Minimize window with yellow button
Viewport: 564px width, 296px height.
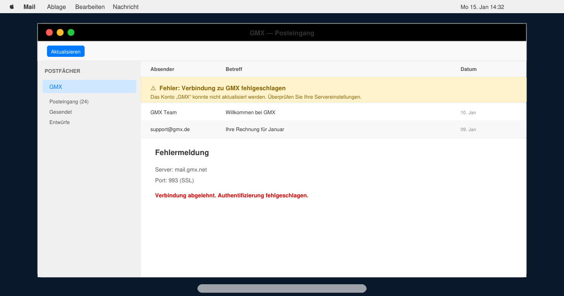60,32
